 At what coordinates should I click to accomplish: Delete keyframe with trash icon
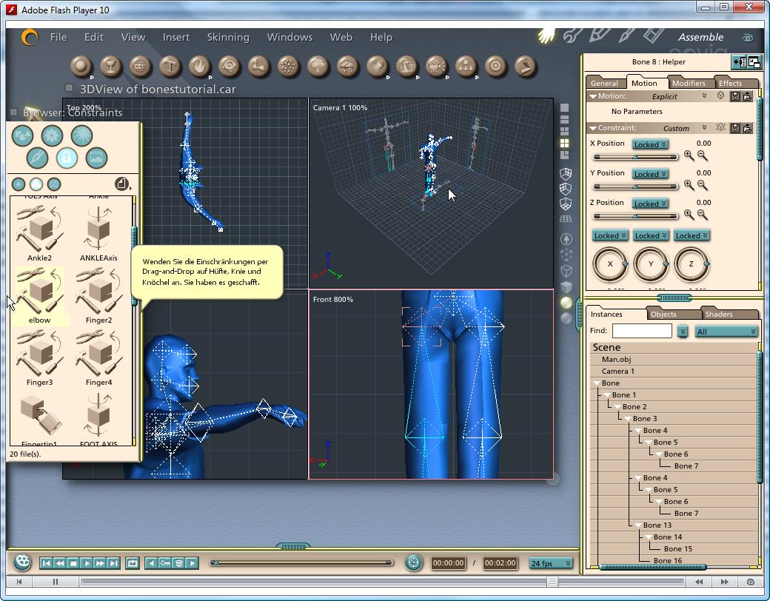coord(178,563)
